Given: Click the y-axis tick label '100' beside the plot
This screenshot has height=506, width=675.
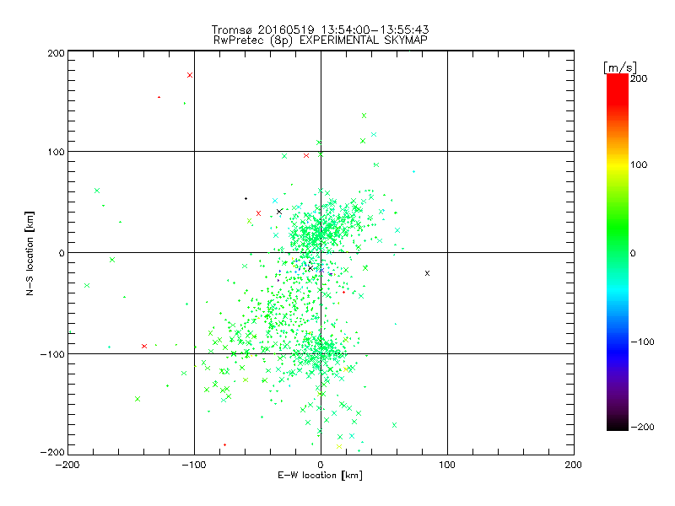Looking at the screenshot, I should [x=57, y=152].
